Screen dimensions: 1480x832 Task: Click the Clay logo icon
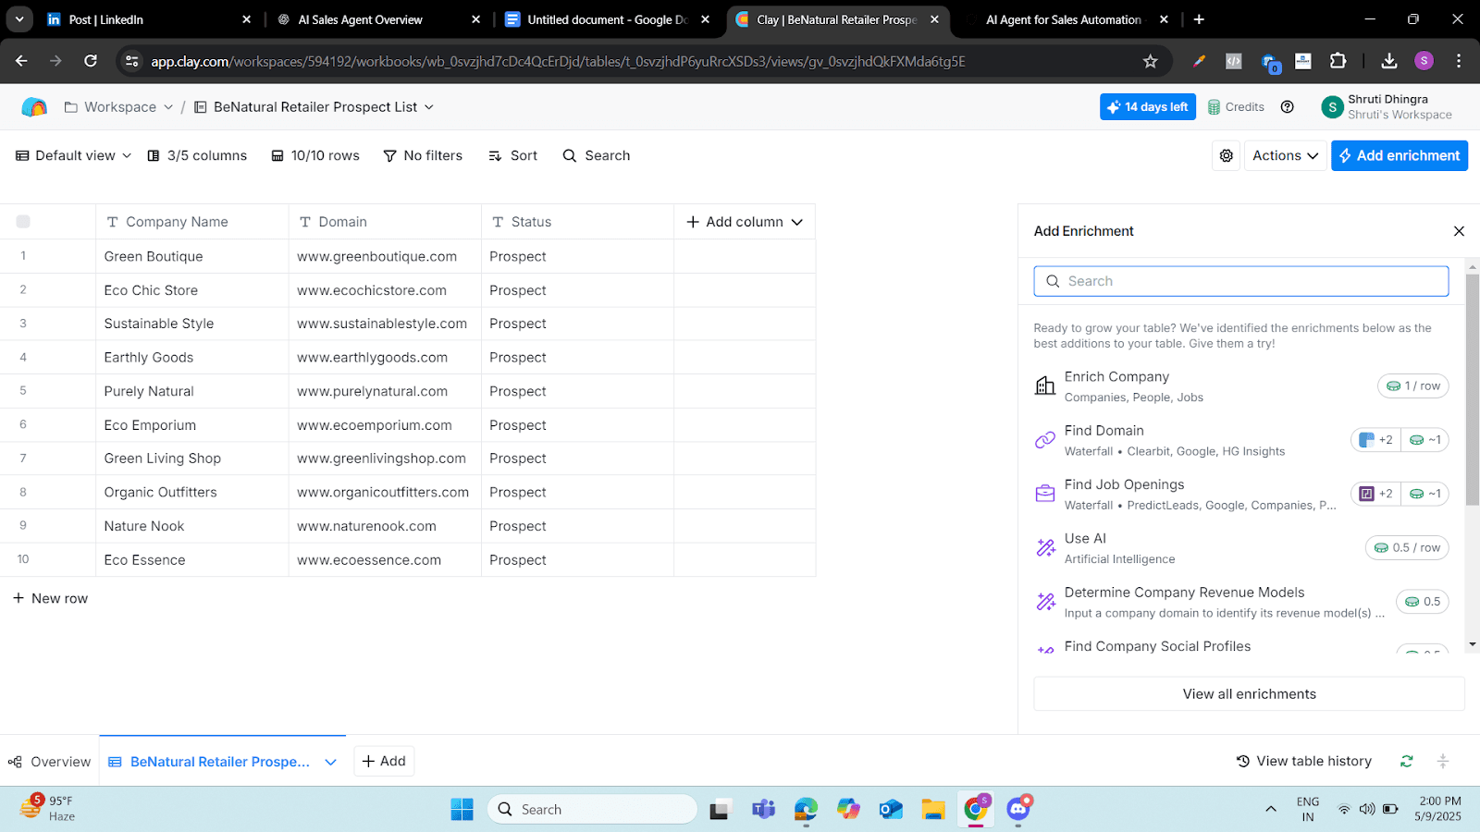[x=34, y=107]
